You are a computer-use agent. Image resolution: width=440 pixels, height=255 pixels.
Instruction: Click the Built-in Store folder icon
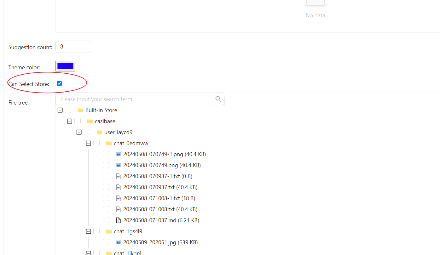80,110
